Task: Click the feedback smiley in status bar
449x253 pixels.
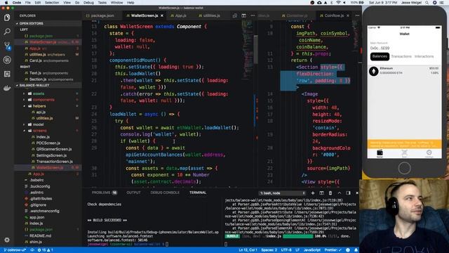Action: click(348, 250)
